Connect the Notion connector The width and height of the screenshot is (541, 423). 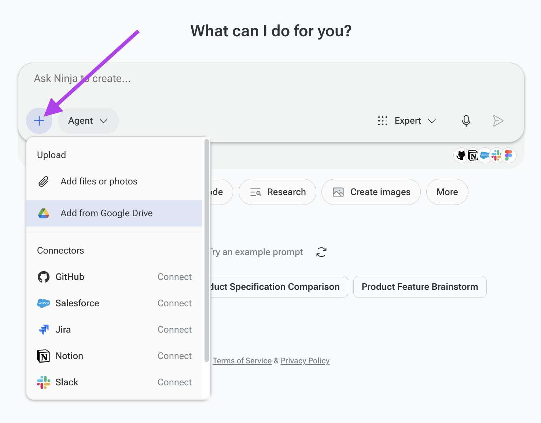point(174,356)
